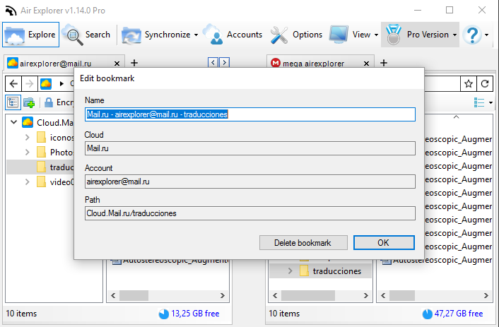Expand the iconos folder
The image size is (499, 327).
(27, 138)
